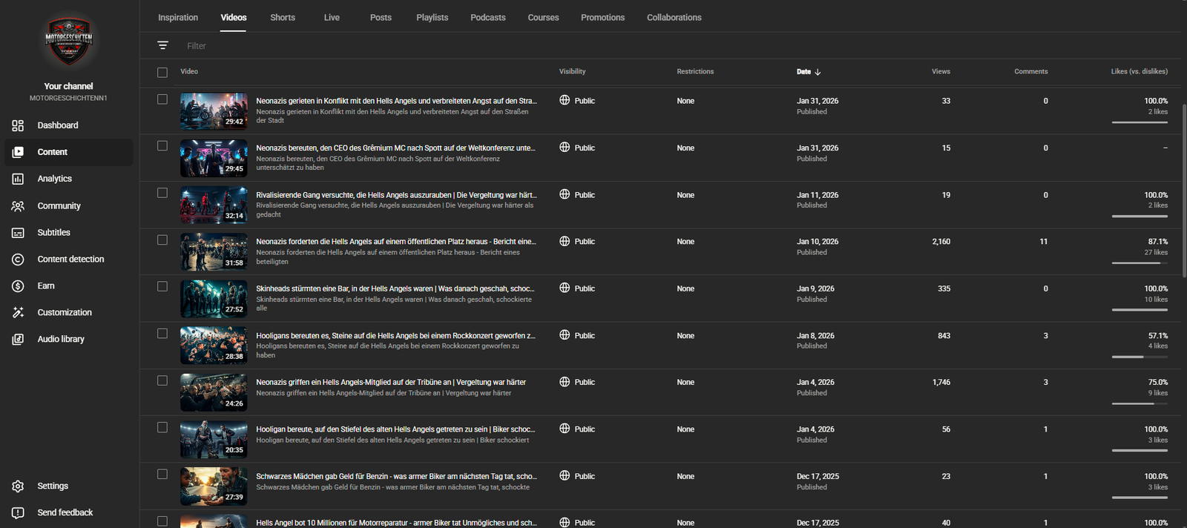Sort by the Date column header
The width and height of the screenshot is (1187, 528).
(x=809, y=72)
